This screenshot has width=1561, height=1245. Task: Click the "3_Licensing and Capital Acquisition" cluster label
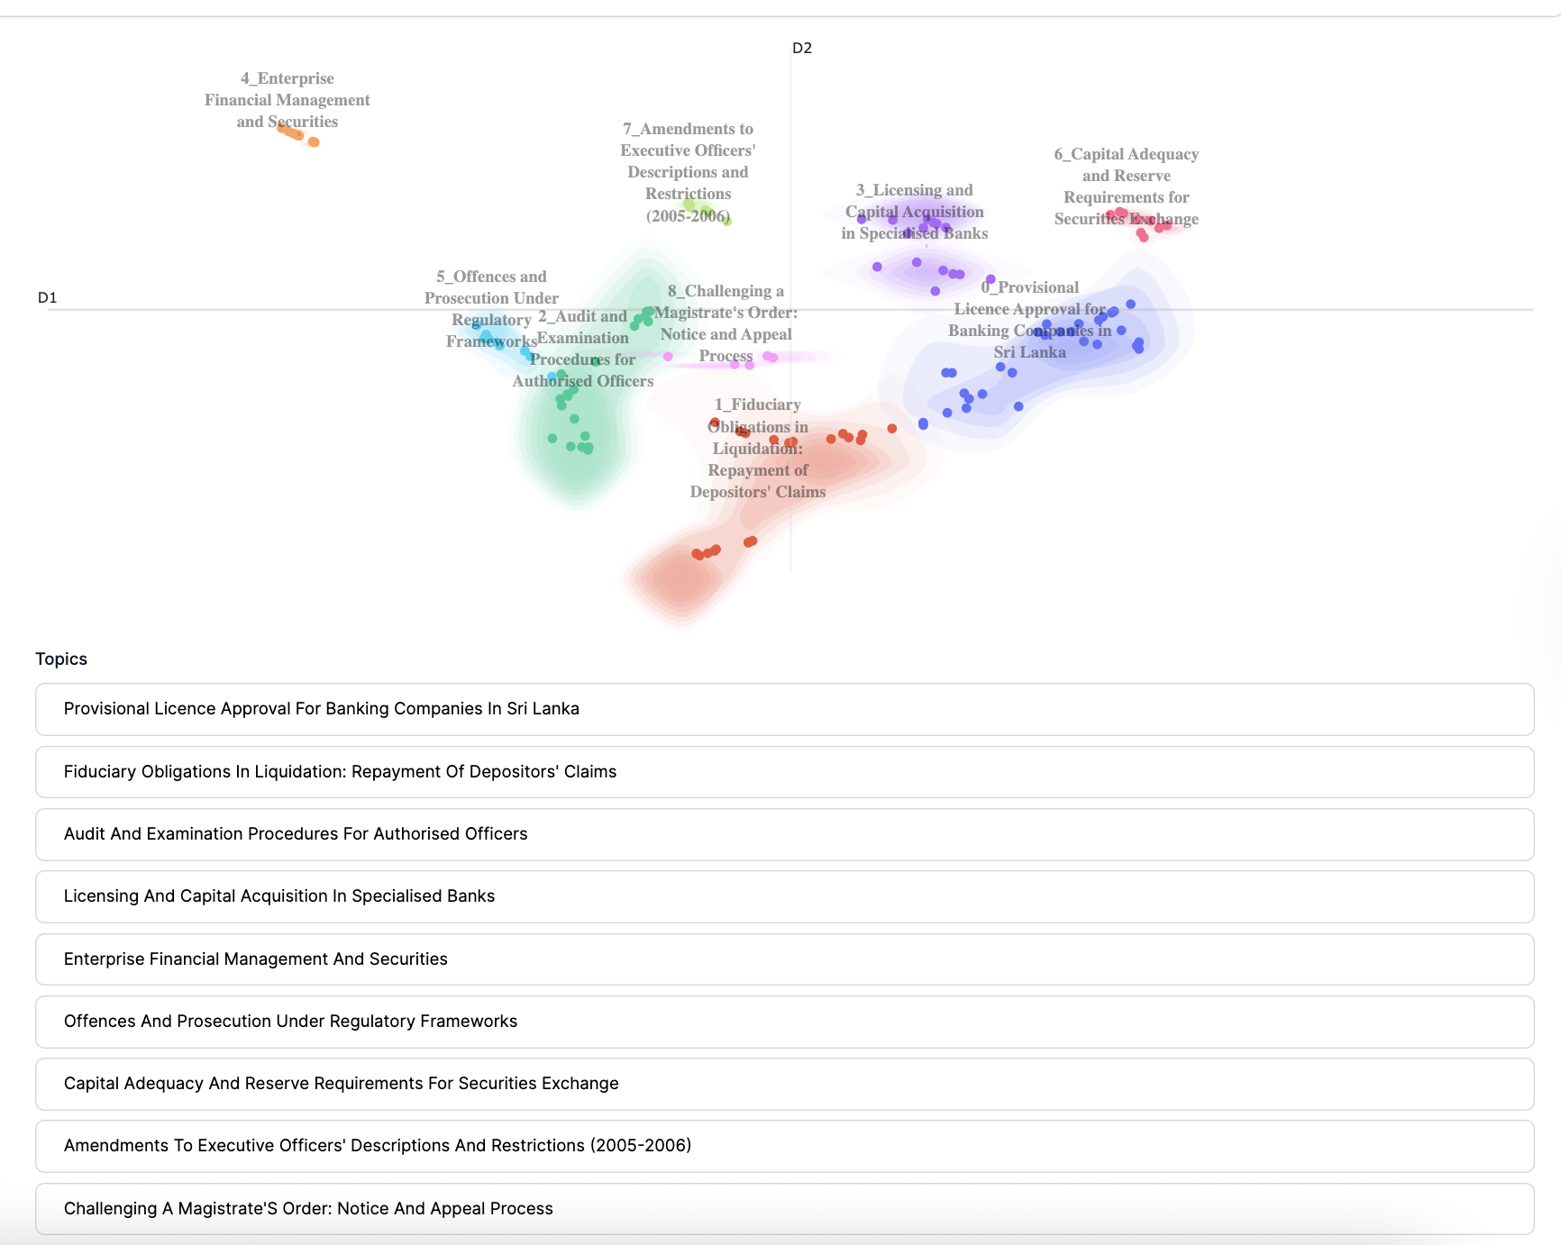tap(913, 212)
